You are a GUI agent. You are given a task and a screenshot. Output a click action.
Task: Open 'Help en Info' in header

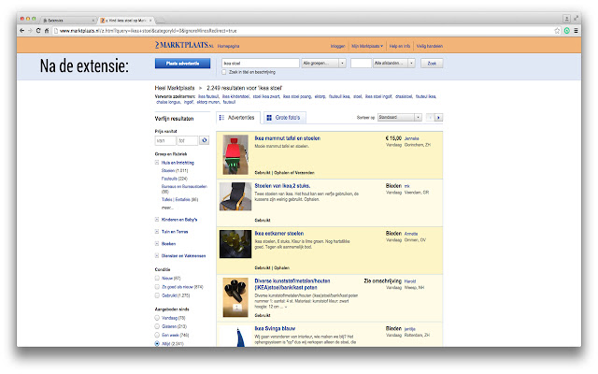click(400, 46)
